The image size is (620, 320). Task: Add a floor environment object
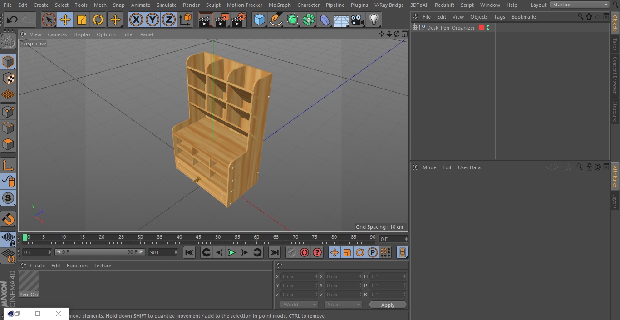point(341,20)
